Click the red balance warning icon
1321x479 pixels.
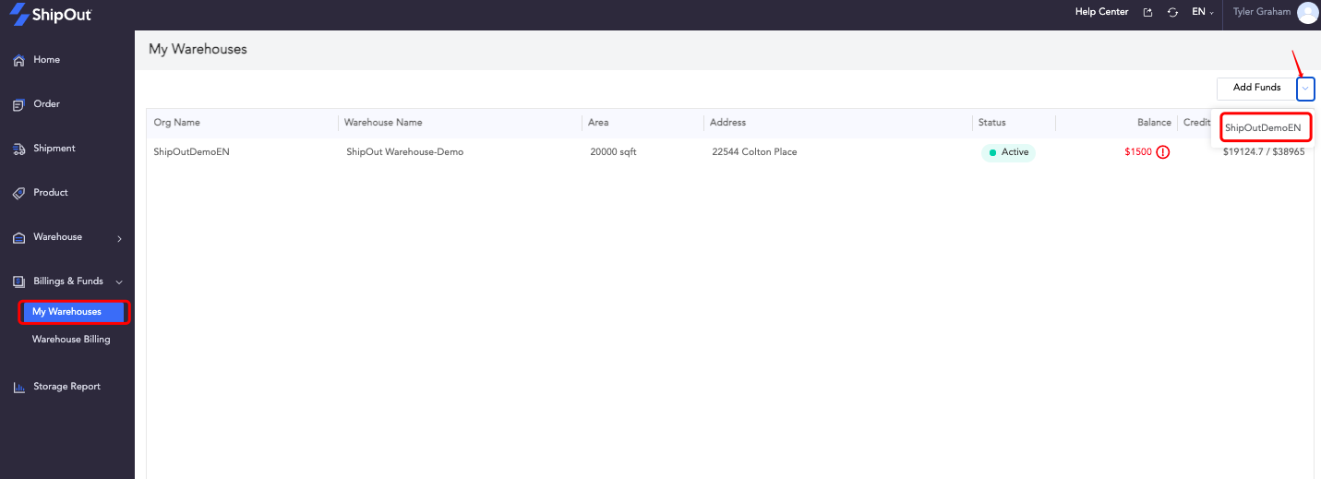1163,152
